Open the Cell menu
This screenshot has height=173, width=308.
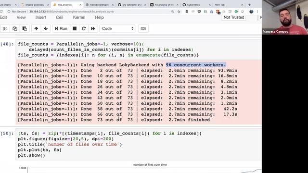coord(60,17)
